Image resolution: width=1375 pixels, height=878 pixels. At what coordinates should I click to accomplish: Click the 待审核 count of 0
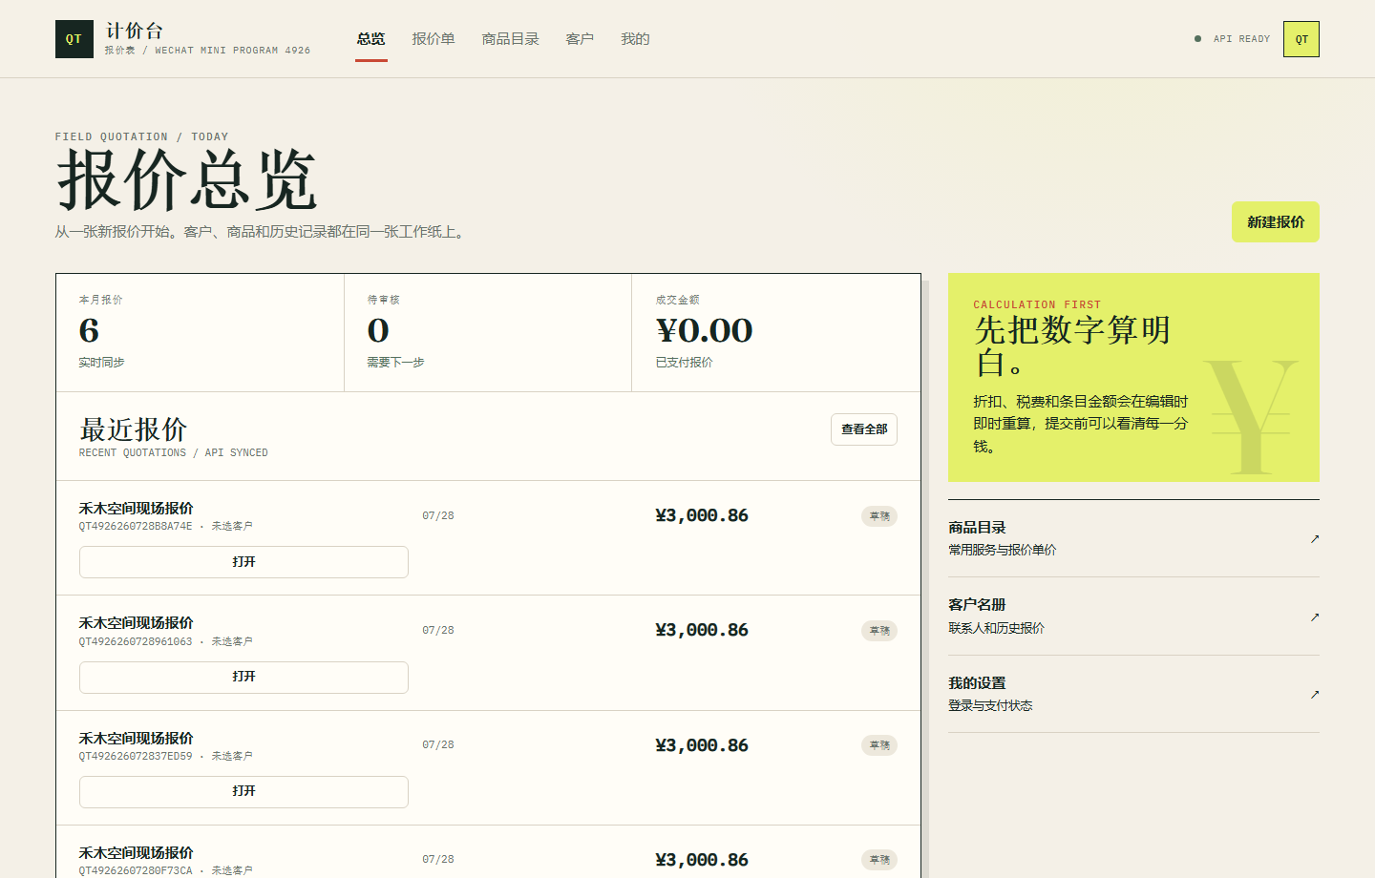378,330
